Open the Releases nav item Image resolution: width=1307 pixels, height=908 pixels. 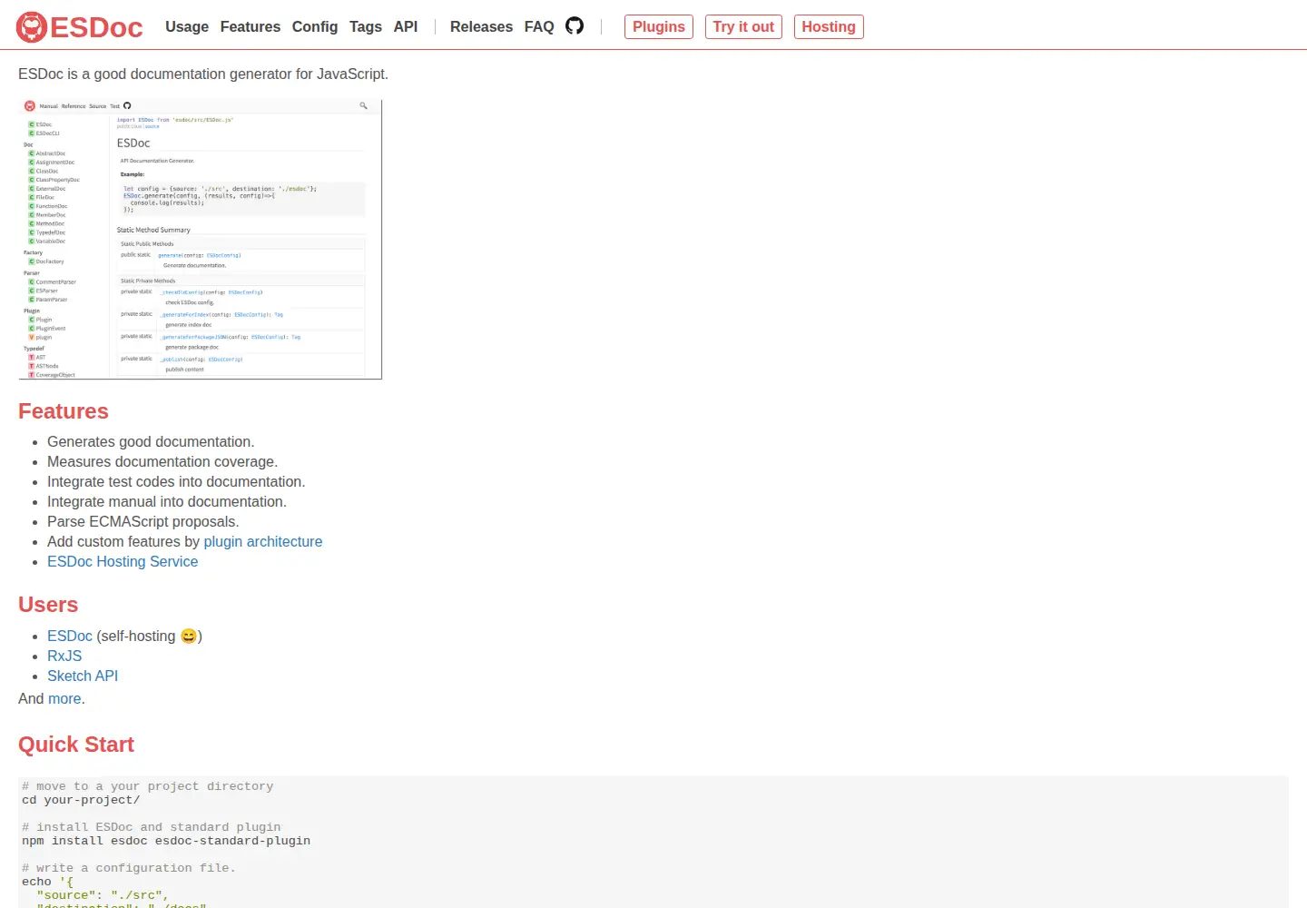(481, 27)
